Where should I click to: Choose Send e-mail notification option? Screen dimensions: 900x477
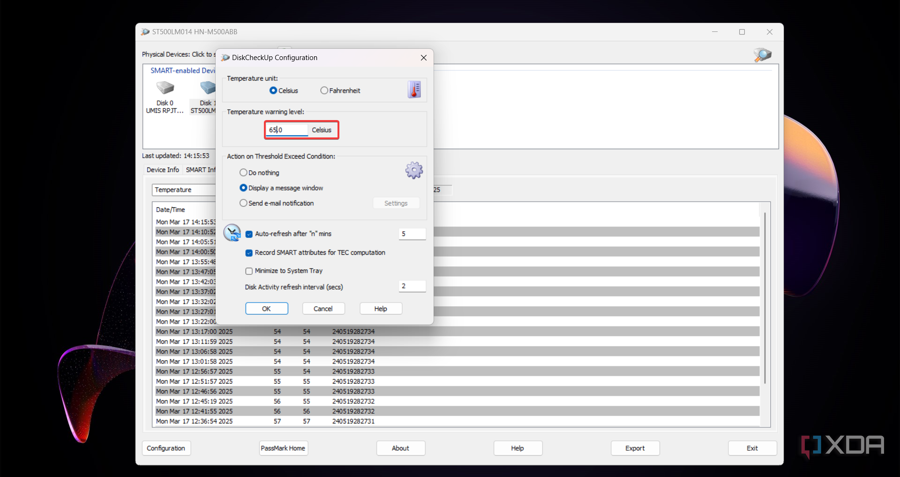(x=243, y=203)
